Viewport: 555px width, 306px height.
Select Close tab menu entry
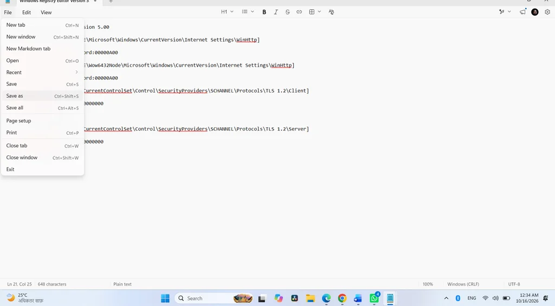(x=42, y=146)
